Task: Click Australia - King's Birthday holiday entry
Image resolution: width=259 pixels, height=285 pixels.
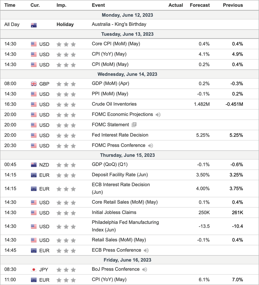Action: click(x=119, y=25)
